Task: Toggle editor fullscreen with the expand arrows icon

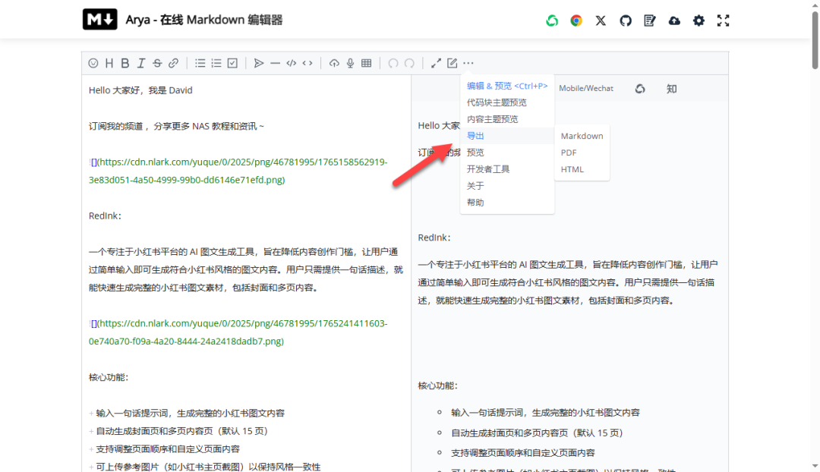Action: [x=436, y=63]
